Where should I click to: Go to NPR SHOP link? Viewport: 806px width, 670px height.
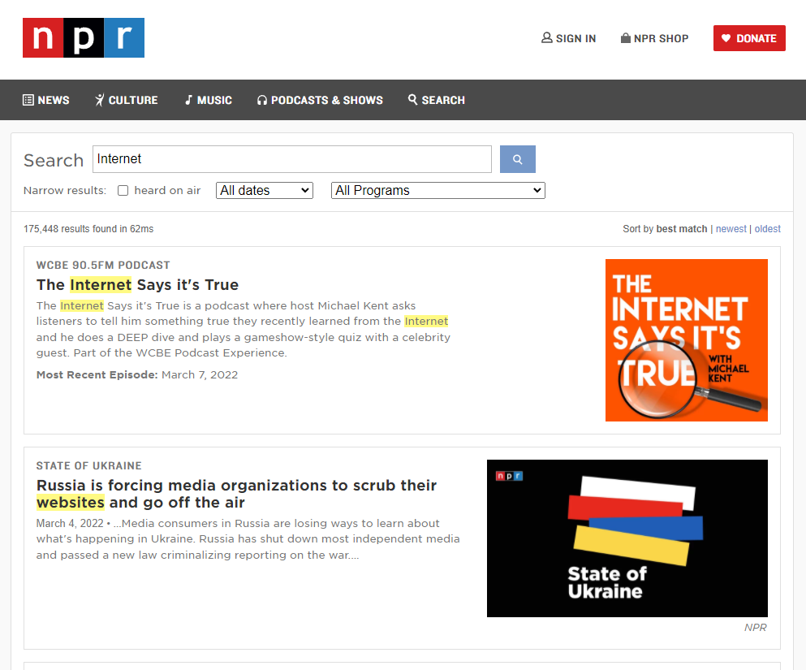point(654,38)
